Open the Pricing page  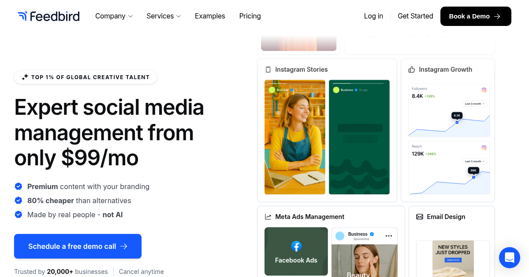coord(250,16)
